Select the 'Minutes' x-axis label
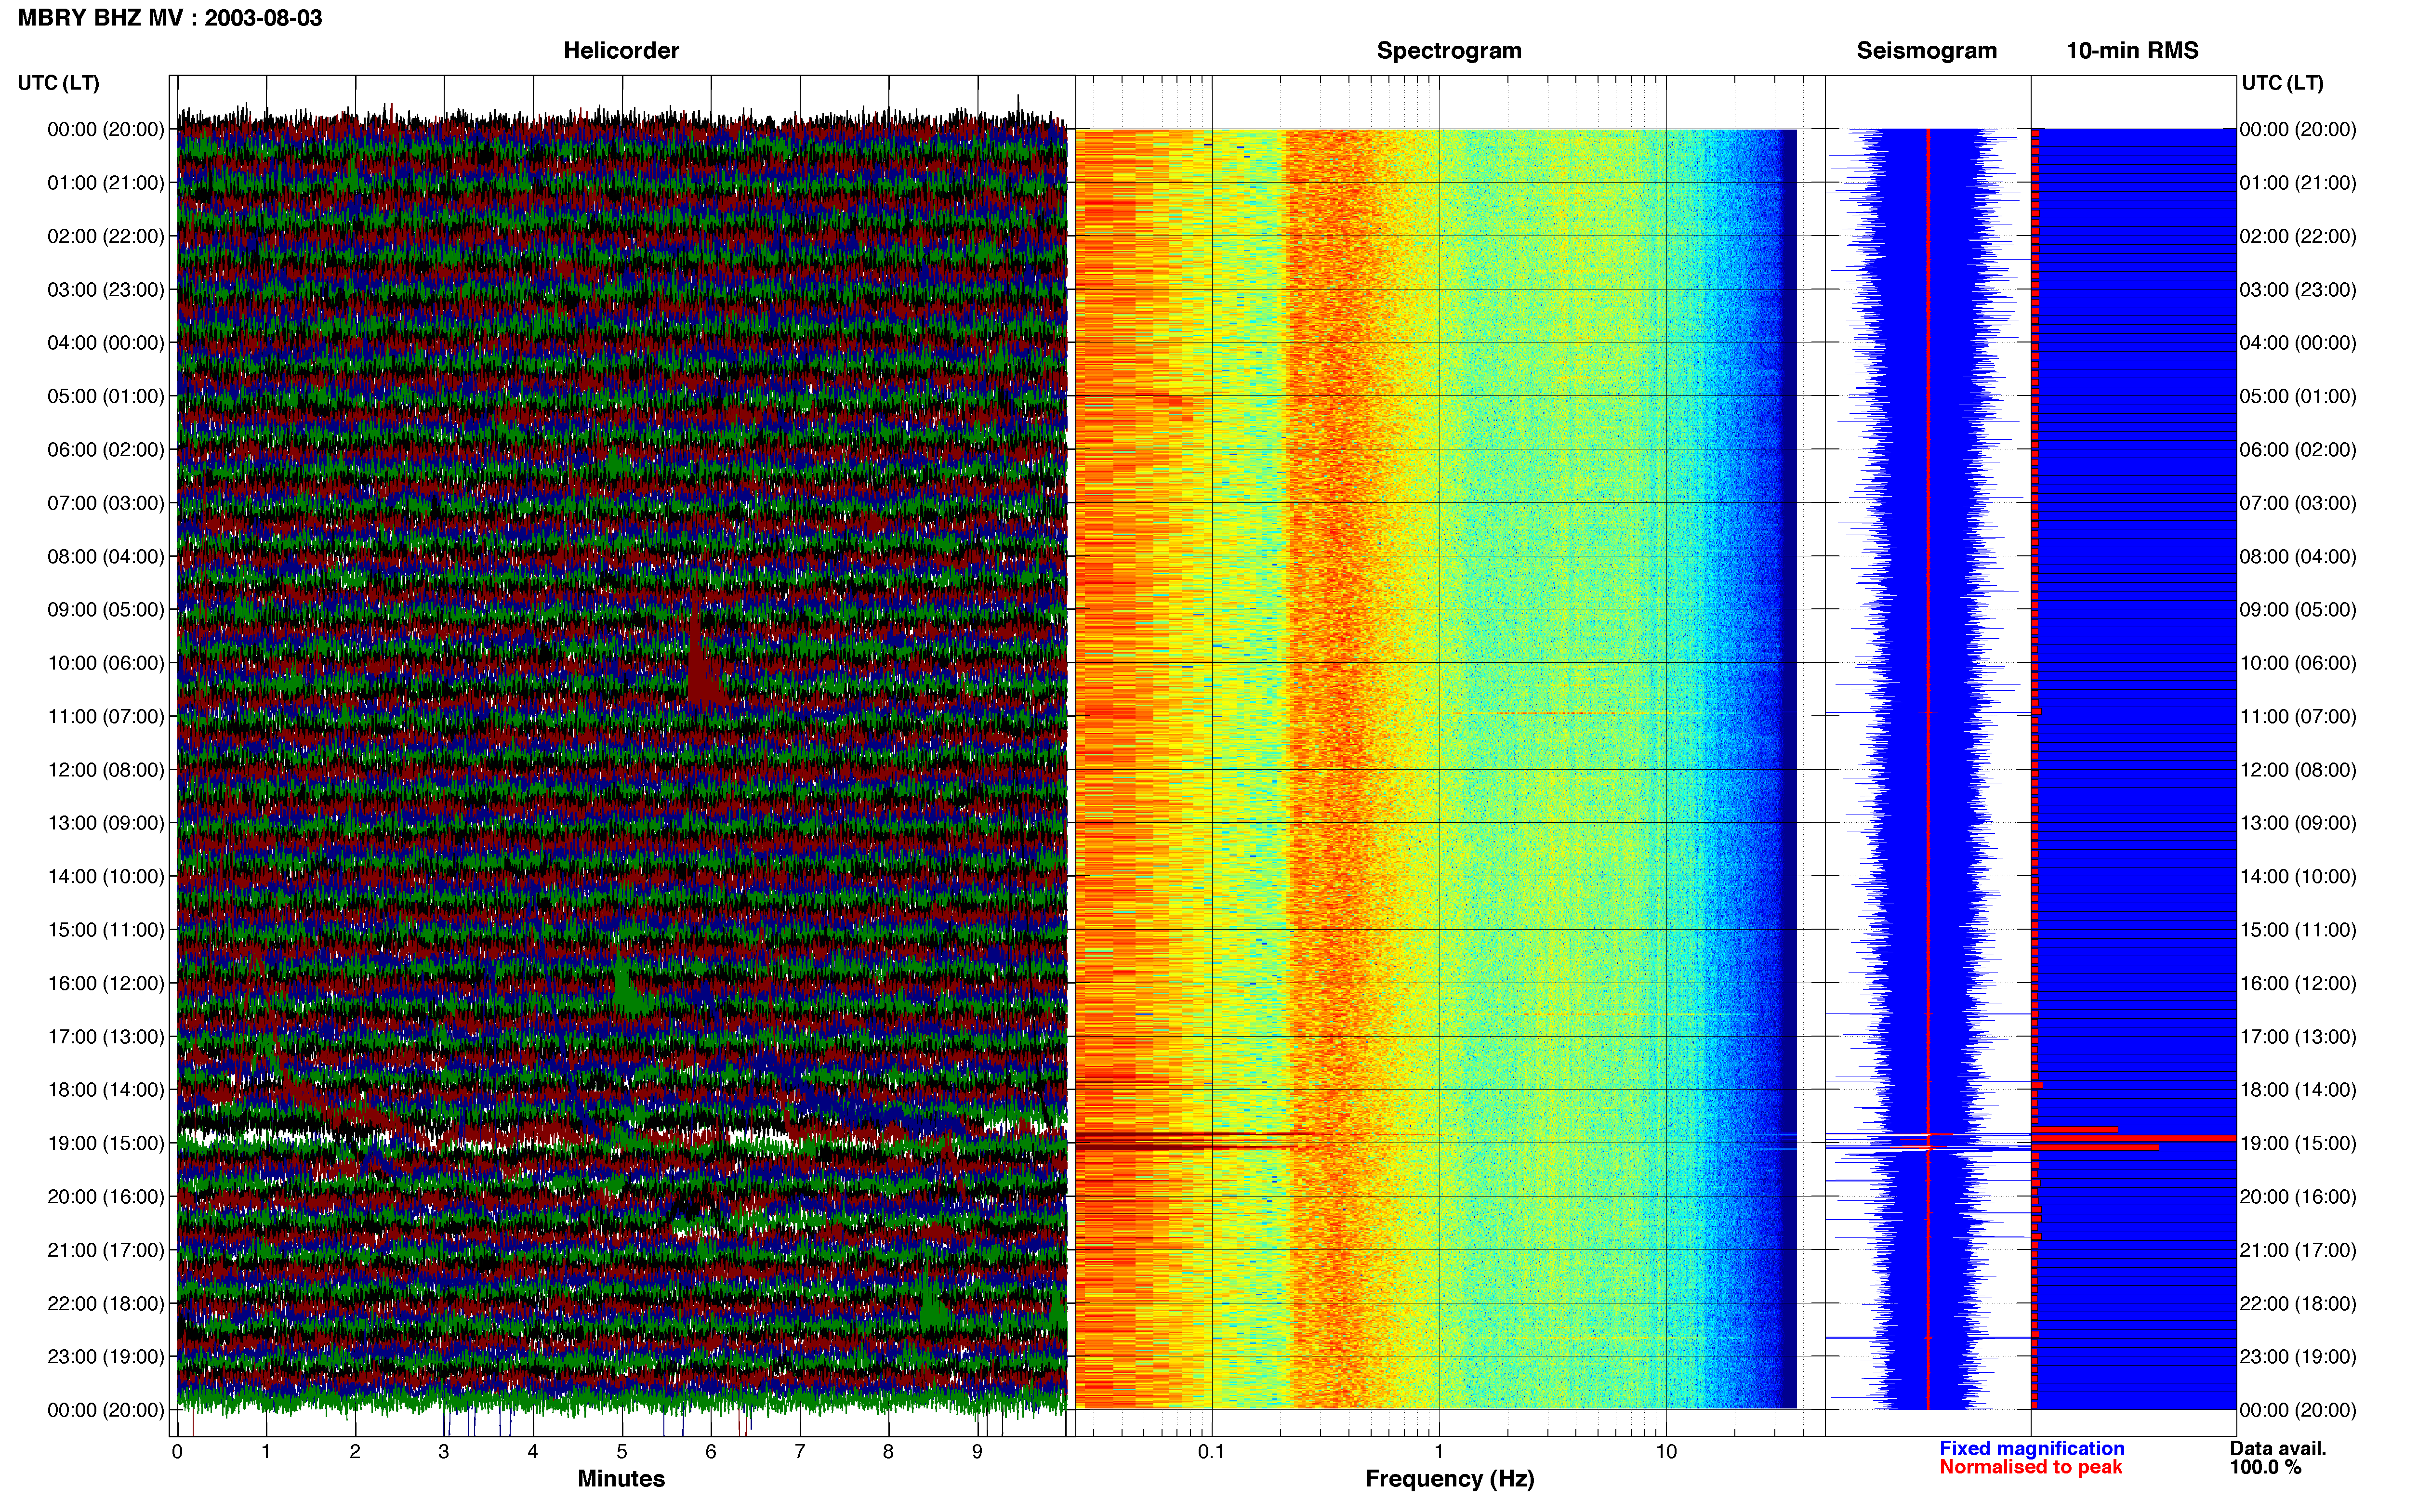Image resolution: width=2418 pixels, height=1512 pixels. pyautogui.click(x=621, y=1478)
